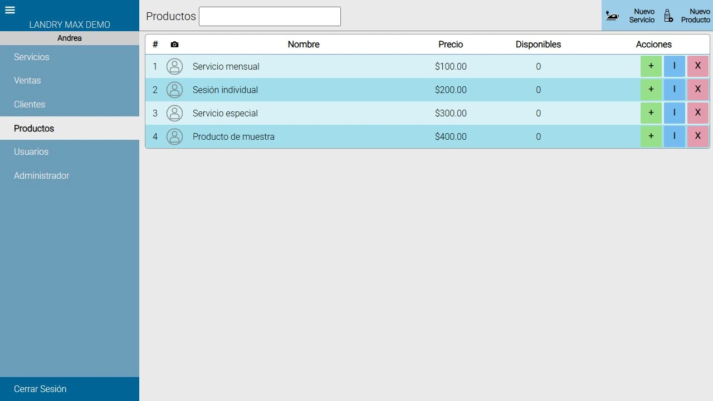
Task: Click the Nuevo Producto label
Action: pyautogui.click(x=696, y=16)
